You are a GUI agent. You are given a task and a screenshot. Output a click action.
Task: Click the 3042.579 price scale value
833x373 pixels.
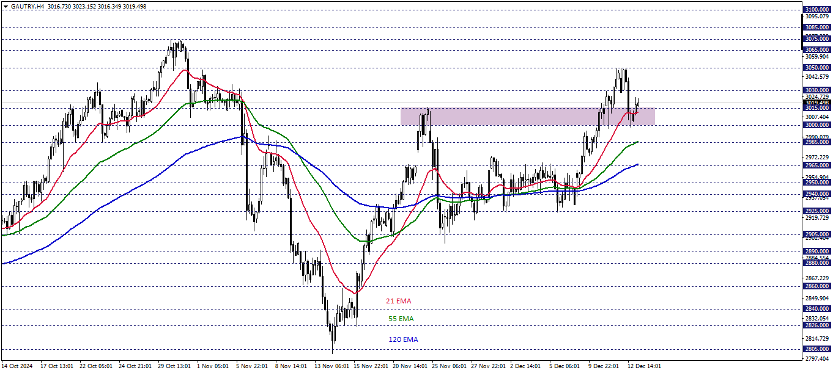[817, 77]
